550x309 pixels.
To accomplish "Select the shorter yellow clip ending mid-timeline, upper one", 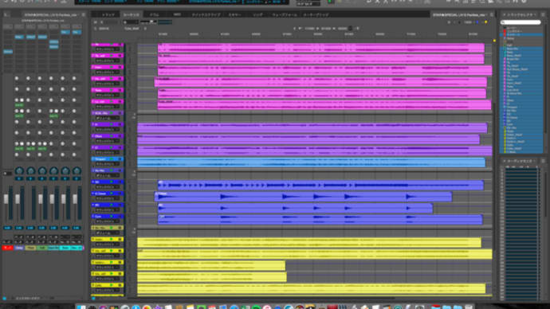I will 211,265.
